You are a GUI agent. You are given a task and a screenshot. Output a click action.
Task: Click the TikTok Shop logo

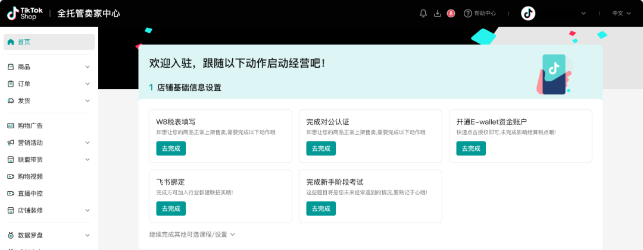tap(23, 13)
